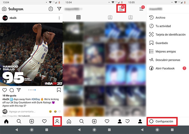
Task: Tap the new post plus icon in feed screen's bottom bar
Action: click(32, 121)
